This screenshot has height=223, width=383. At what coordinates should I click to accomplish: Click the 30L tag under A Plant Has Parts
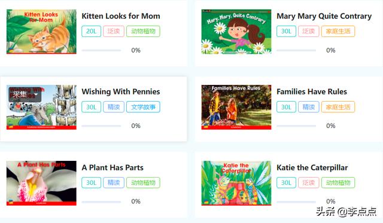[x=91, y=182]
